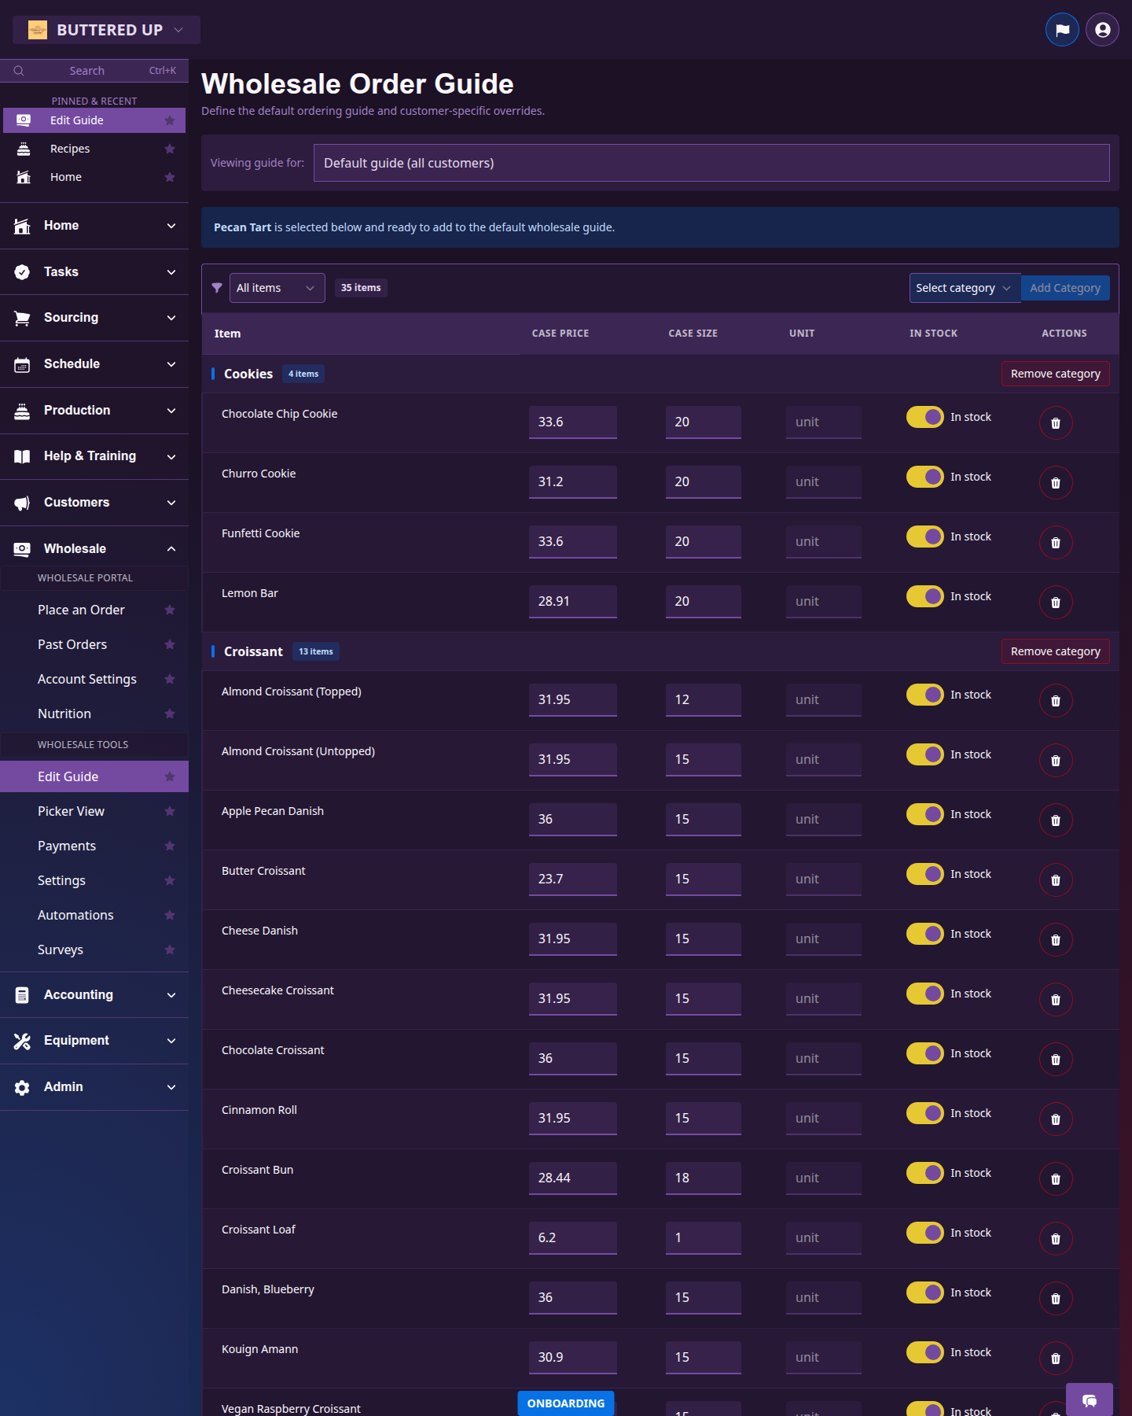The image size is (1132, 1416).
Task: Open the flag notifications icon
Action: pos(1062,30)
